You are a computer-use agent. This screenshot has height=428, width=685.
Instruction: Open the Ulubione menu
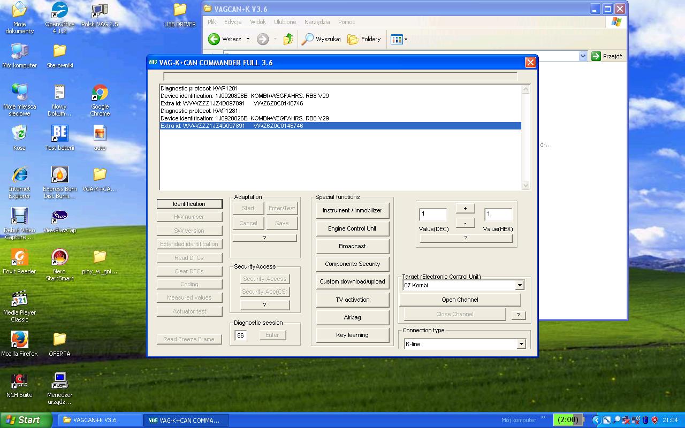285,22
